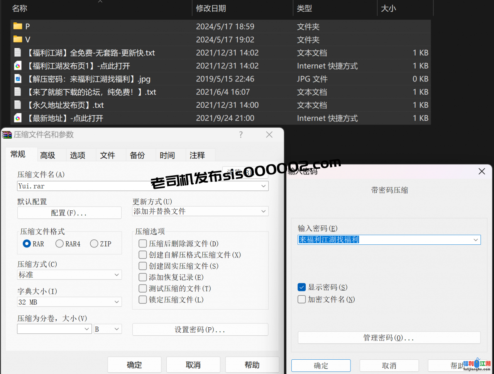The height and width of the screenshot is (374, 494).
Task: Click date 2024/5/17 19:02 of folder V
Action: [225, 39]
